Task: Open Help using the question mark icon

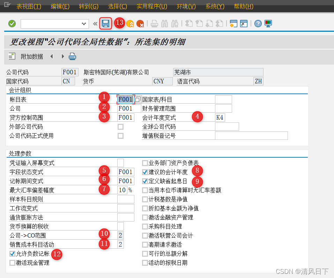Action: 257,23
